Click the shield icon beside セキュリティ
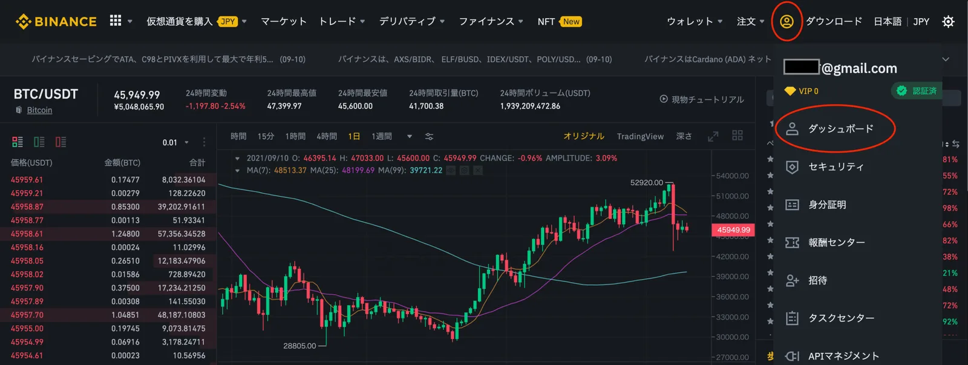The image size is (968, 365). (x=792, y=167)
